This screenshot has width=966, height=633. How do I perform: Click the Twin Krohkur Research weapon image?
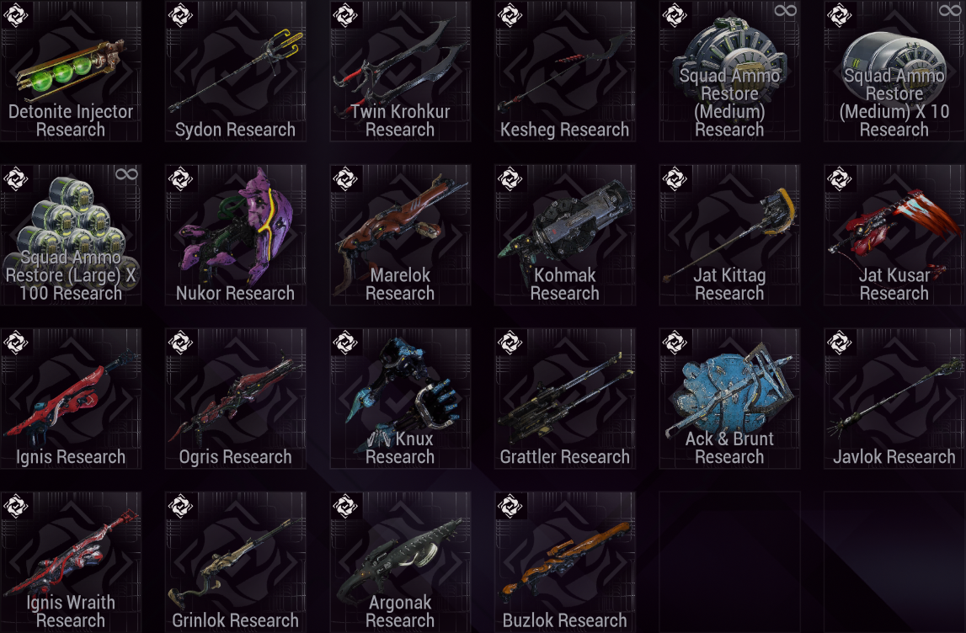coord(400,71)
